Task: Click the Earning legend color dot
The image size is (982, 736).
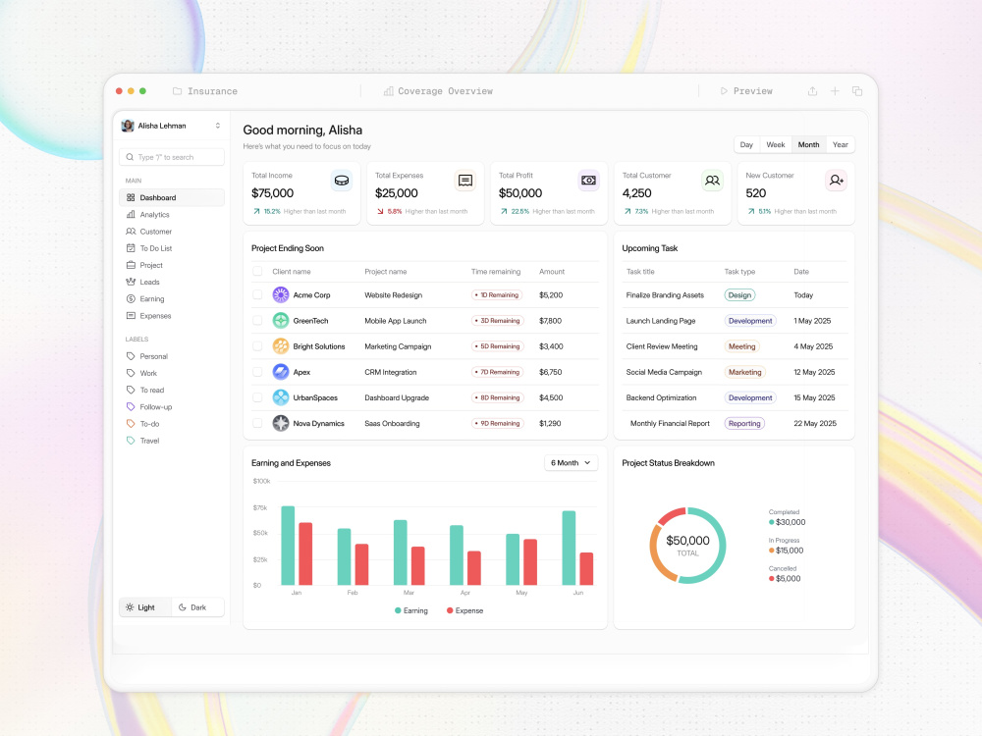Action: pos(398,610)
